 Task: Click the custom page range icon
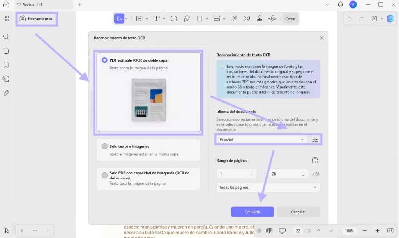coord(315,160)
